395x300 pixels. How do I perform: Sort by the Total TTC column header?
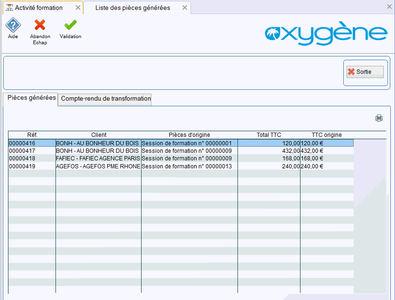click(x=269, y=135)
